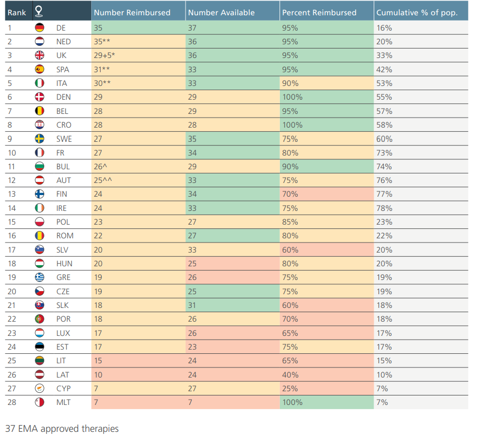This screenshot has height=435, width=477.
Task: Click the Denmark flag icon
Action: pyautogui.click(x=40, y=97)
